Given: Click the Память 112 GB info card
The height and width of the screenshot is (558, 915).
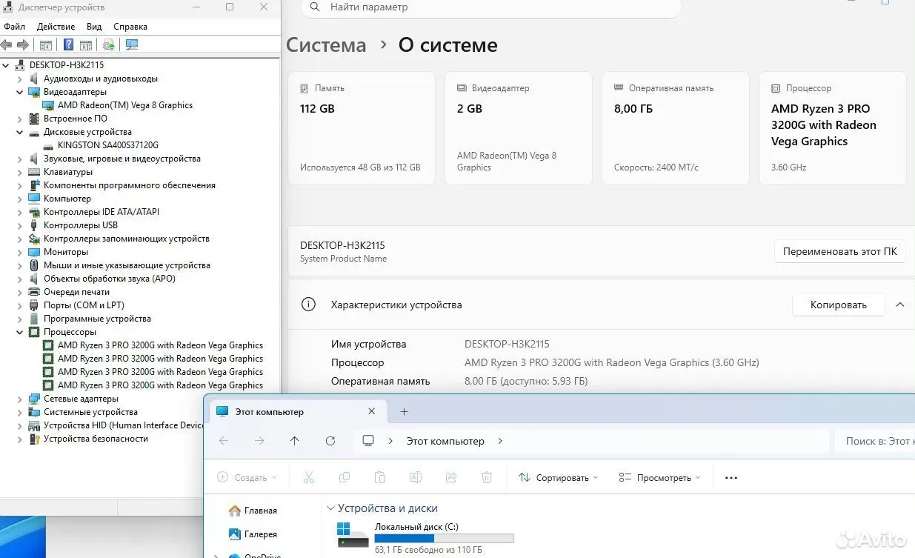Looking at the screenshot, I should tap(362, 128).
